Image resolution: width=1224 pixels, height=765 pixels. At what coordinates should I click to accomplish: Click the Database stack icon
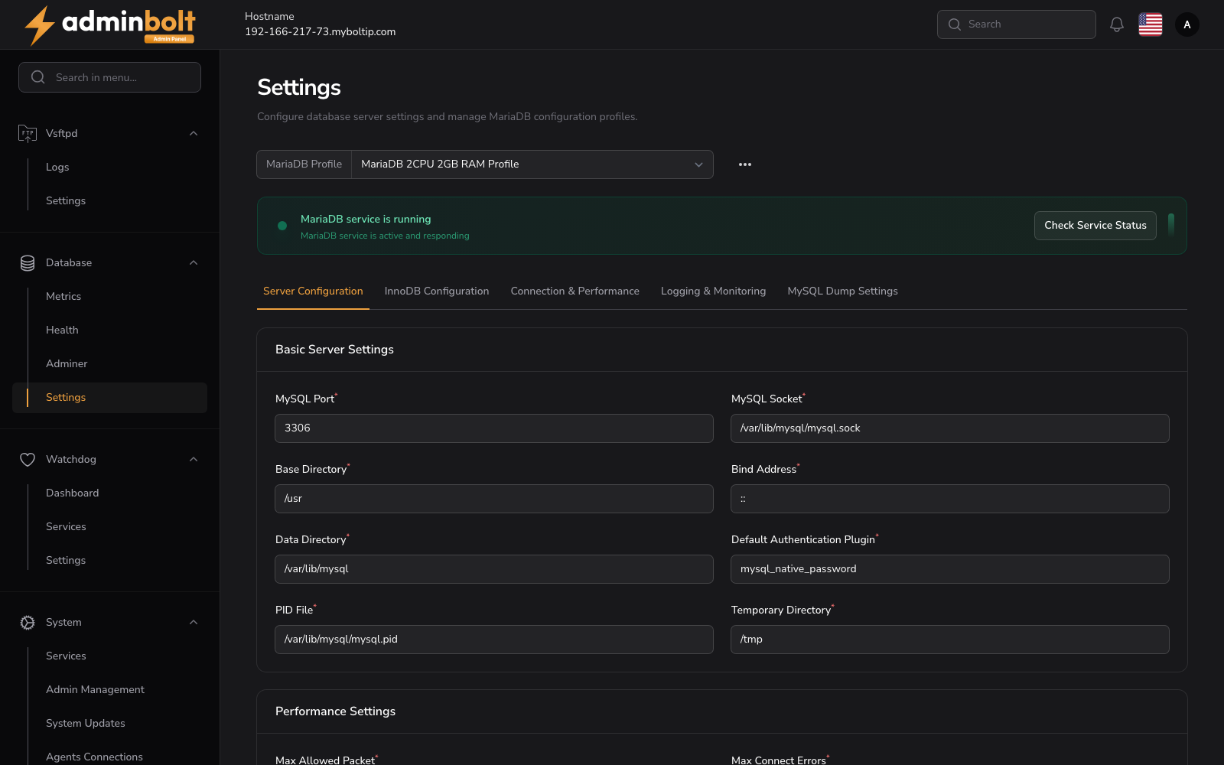point(28,263)
